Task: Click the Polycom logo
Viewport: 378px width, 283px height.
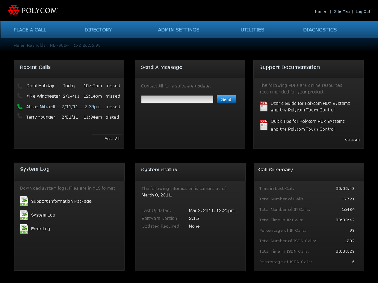Action: point(32,10)
